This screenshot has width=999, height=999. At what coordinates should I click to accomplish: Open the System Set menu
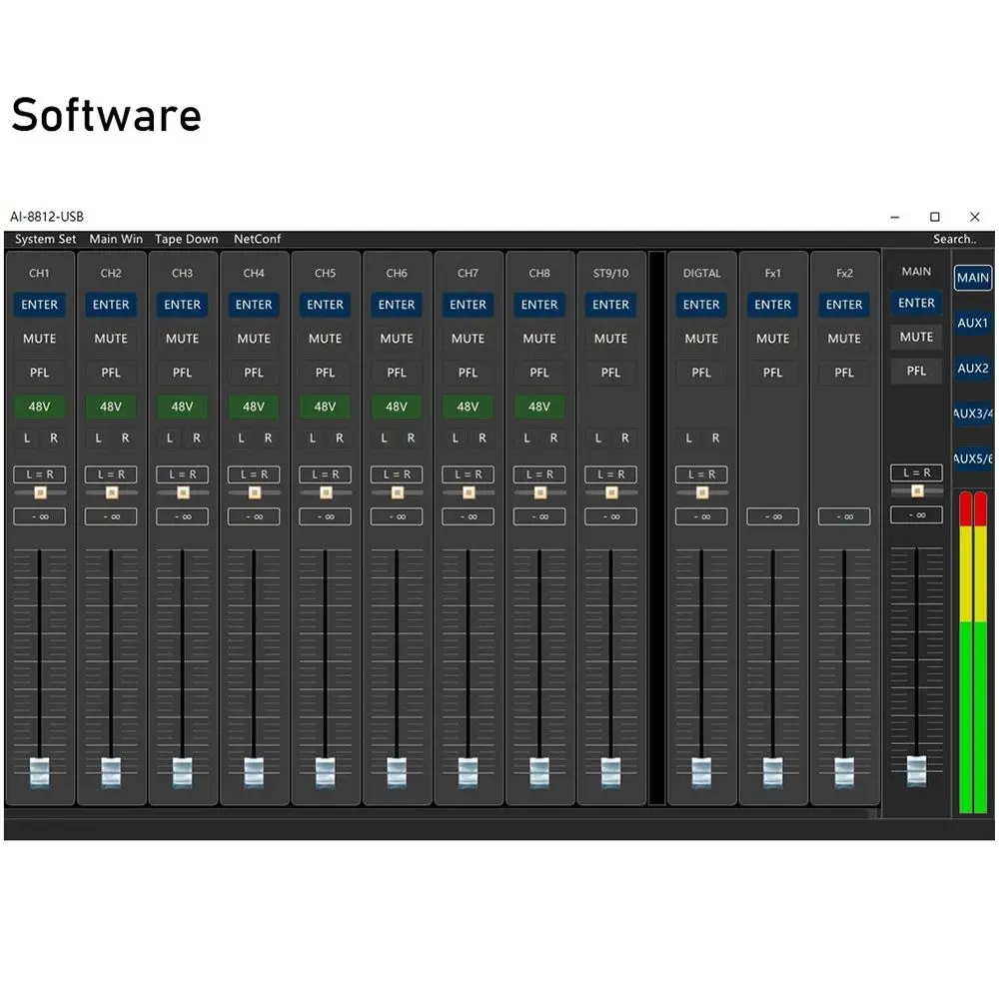click(44, 239)
